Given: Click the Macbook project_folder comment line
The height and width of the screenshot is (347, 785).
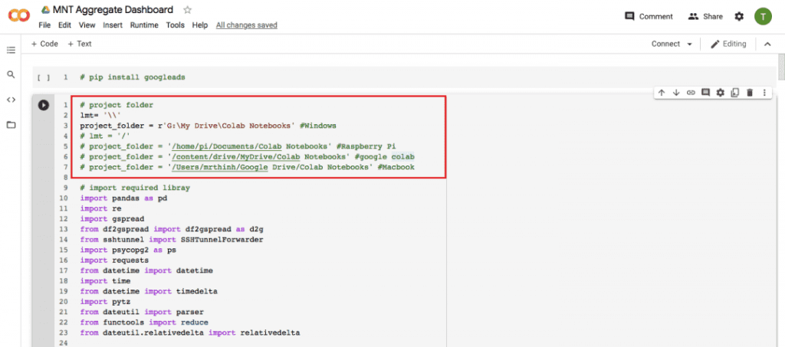Looking at the screenshot, I should [x=247, y=167].
